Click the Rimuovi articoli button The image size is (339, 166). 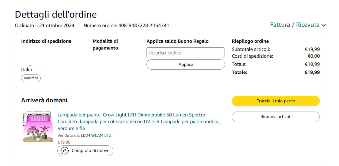276,117
